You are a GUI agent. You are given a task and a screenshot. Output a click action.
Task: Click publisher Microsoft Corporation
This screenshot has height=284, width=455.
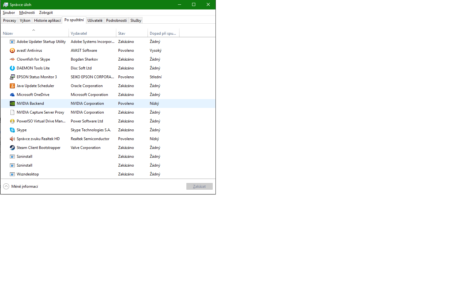coord(89,95)
